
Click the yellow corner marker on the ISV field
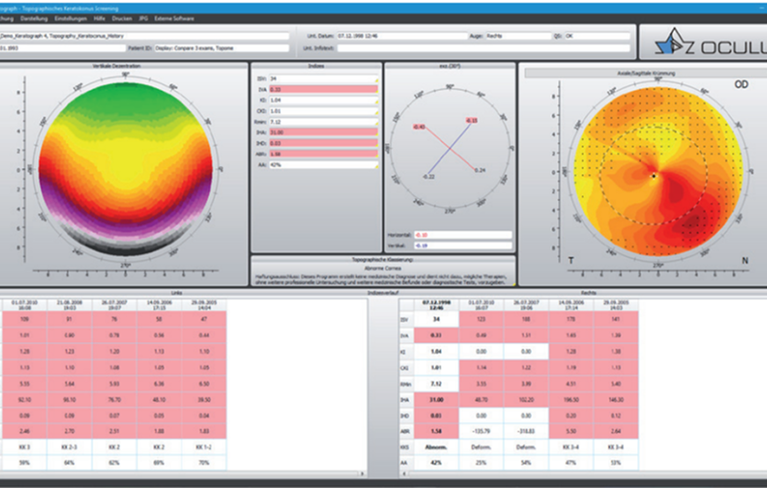click(377, 81)
